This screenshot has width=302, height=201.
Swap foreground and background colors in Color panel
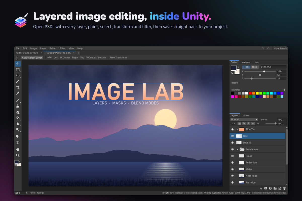pyautogui.click(x=238, y=67)
